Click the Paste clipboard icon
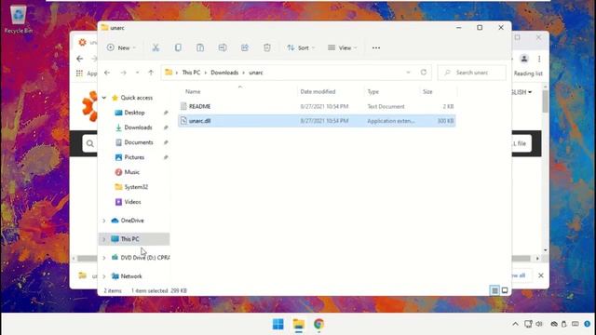 click(x=200, y=47)
